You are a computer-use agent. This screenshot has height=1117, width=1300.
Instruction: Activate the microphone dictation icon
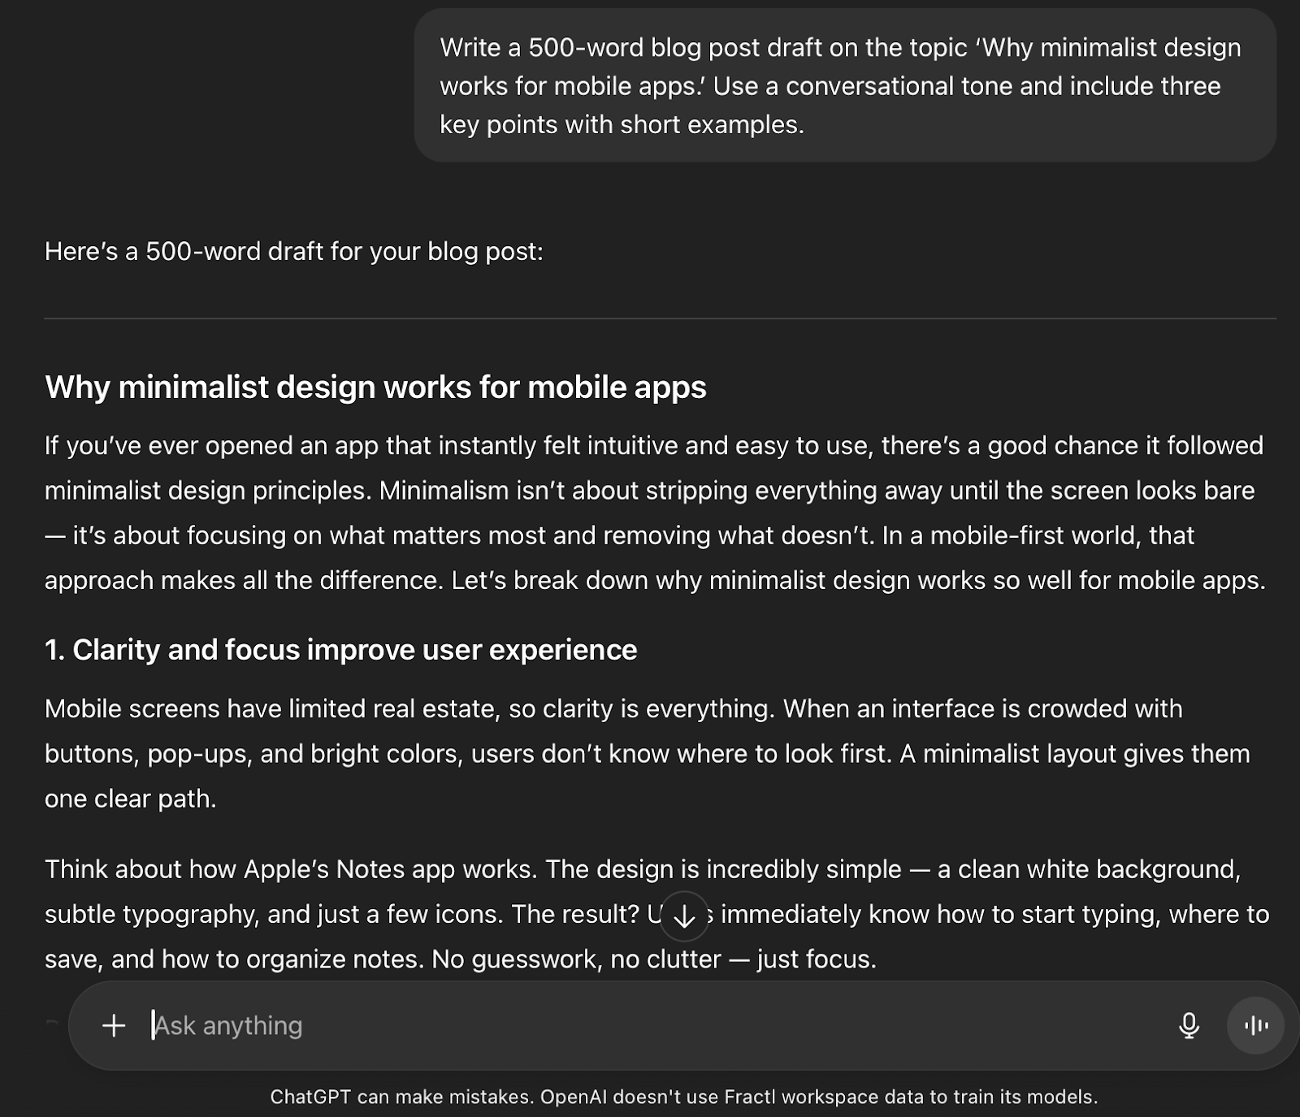1189,1025
